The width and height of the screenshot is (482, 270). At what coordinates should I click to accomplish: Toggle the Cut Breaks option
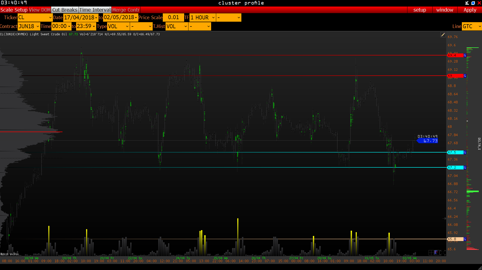65,10
